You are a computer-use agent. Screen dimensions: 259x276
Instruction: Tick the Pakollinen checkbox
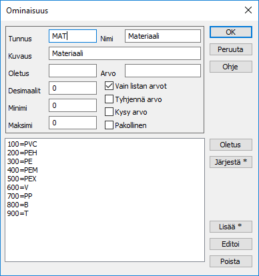coord(109,125)
